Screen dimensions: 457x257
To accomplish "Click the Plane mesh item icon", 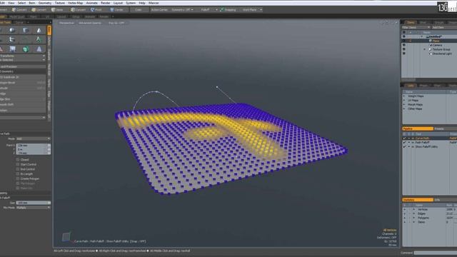I will pyautogui.click(x=431, y=41).
